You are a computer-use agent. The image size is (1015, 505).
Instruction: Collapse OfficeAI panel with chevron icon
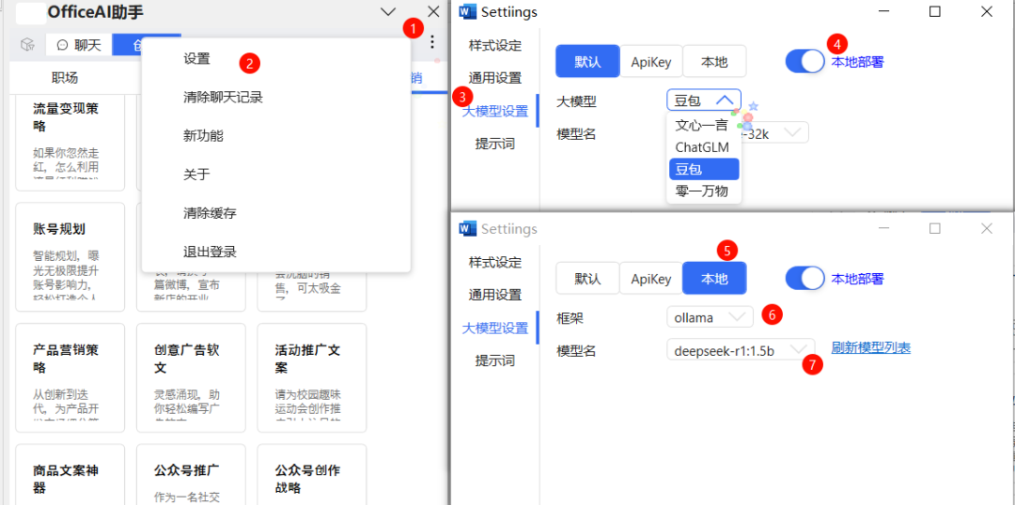[388, 11]
